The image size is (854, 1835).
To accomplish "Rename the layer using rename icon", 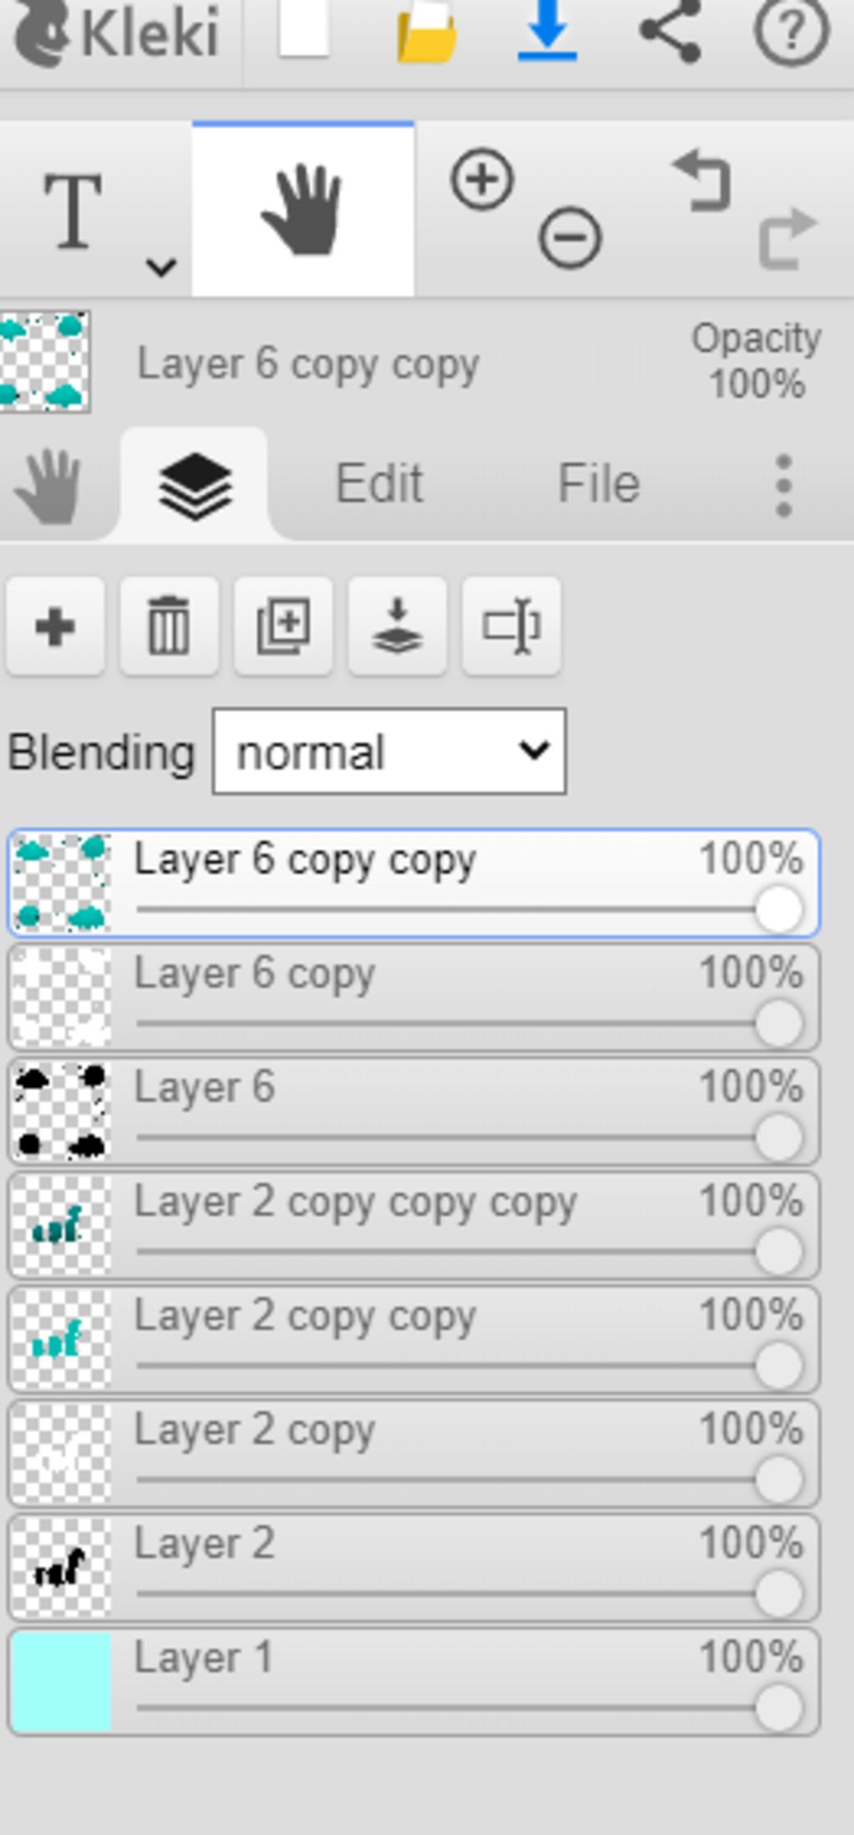I will coord(512,626).
